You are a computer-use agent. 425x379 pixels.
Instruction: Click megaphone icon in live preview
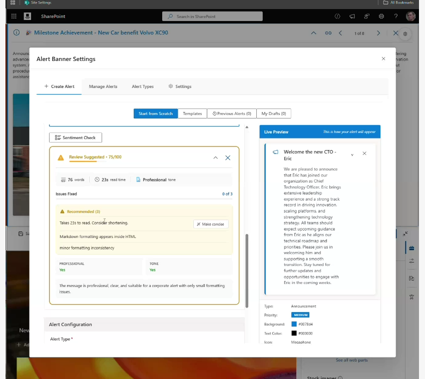click(x=275, y=152)
